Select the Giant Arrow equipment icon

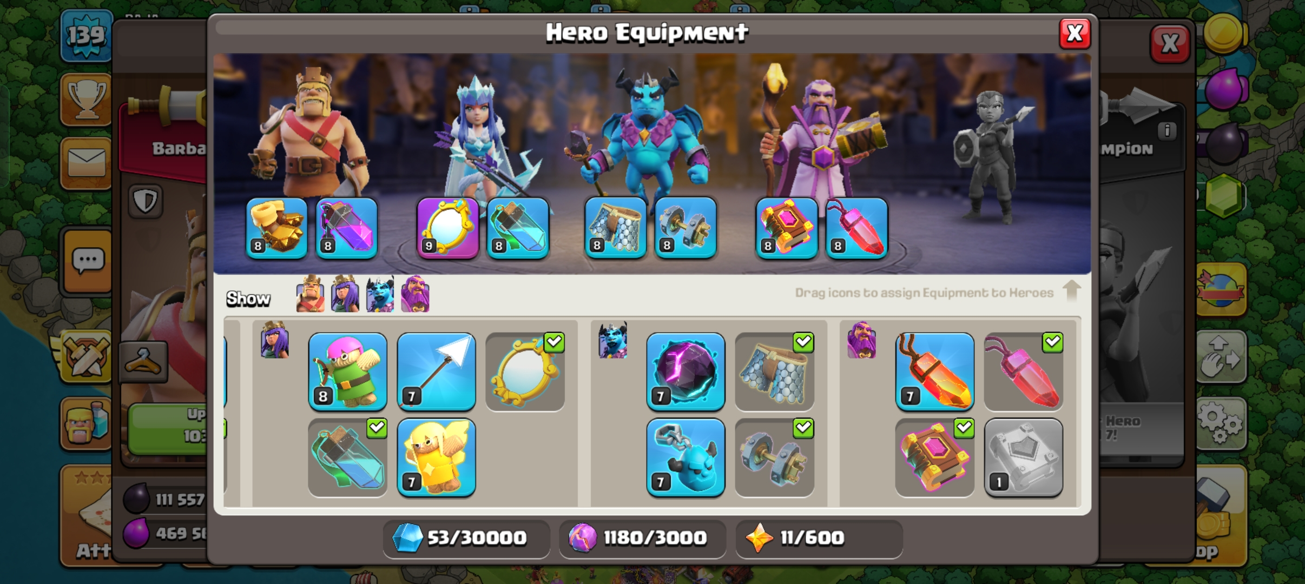[437, 372]
